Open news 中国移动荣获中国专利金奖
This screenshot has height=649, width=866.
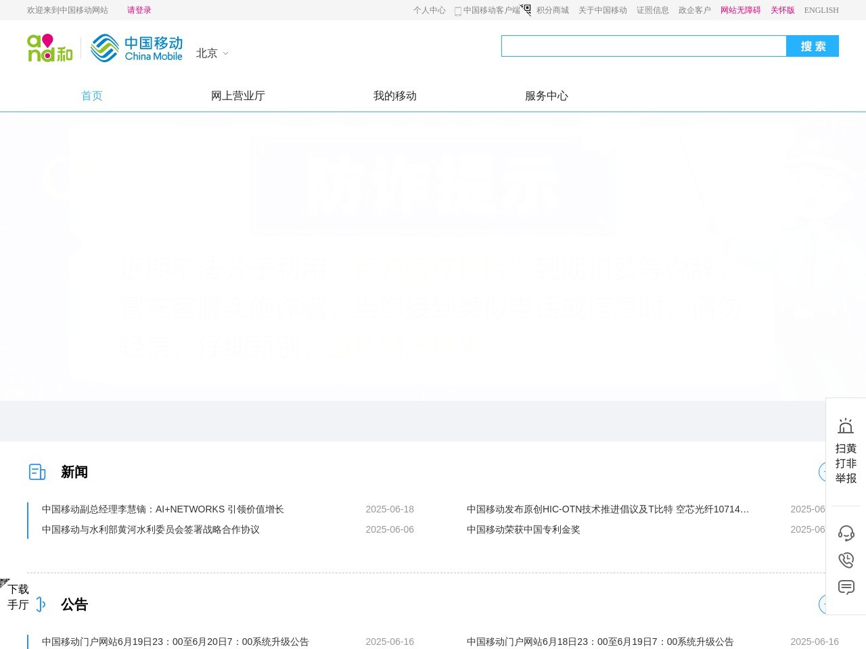tap(524, 529)
